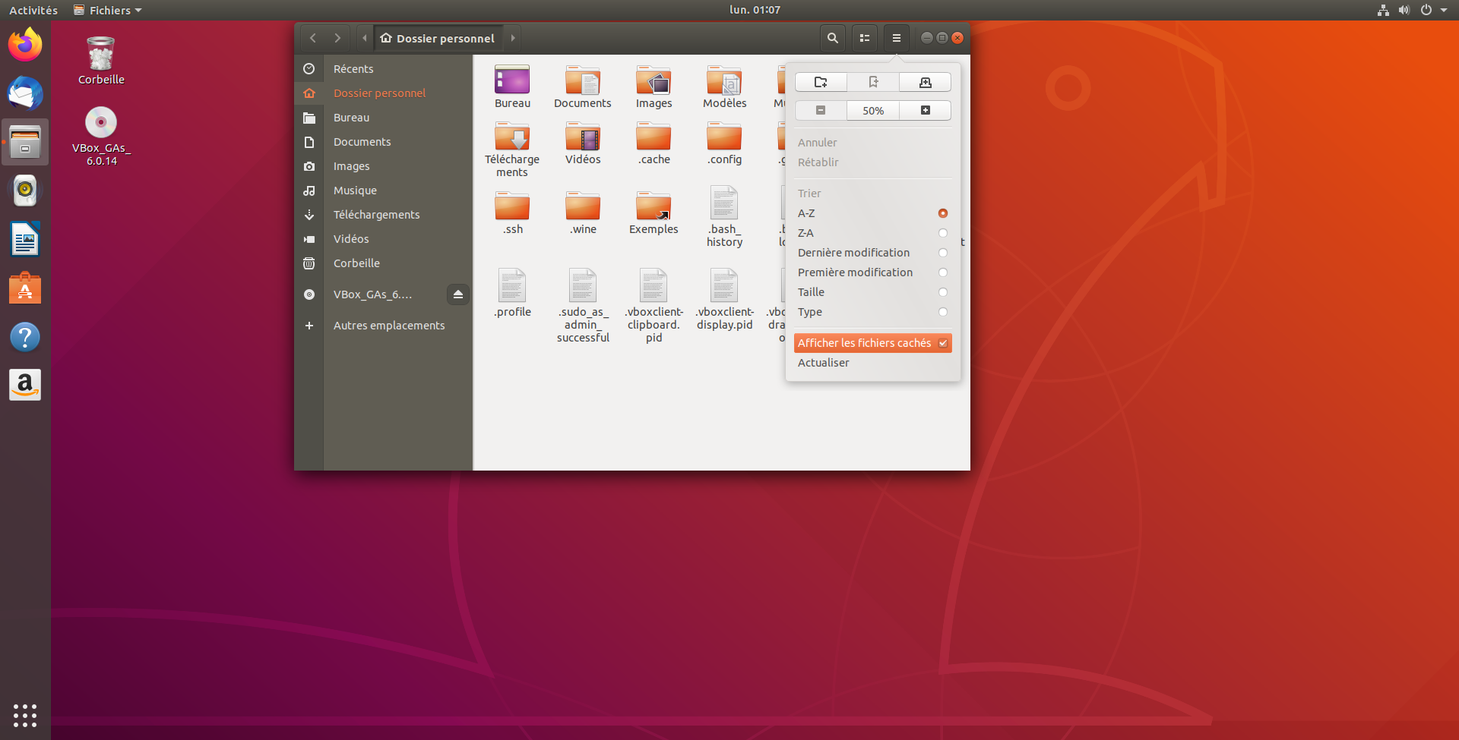Open Ubuntu Software from the dock
The width and height of the screenshot is (1459, 740).
coord(25,288)
